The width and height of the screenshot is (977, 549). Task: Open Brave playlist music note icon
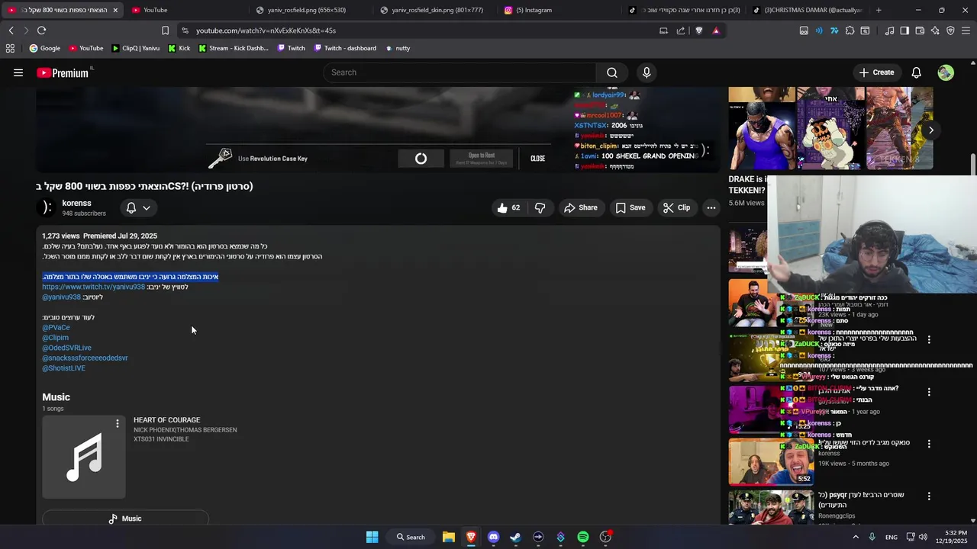(889, 30)
